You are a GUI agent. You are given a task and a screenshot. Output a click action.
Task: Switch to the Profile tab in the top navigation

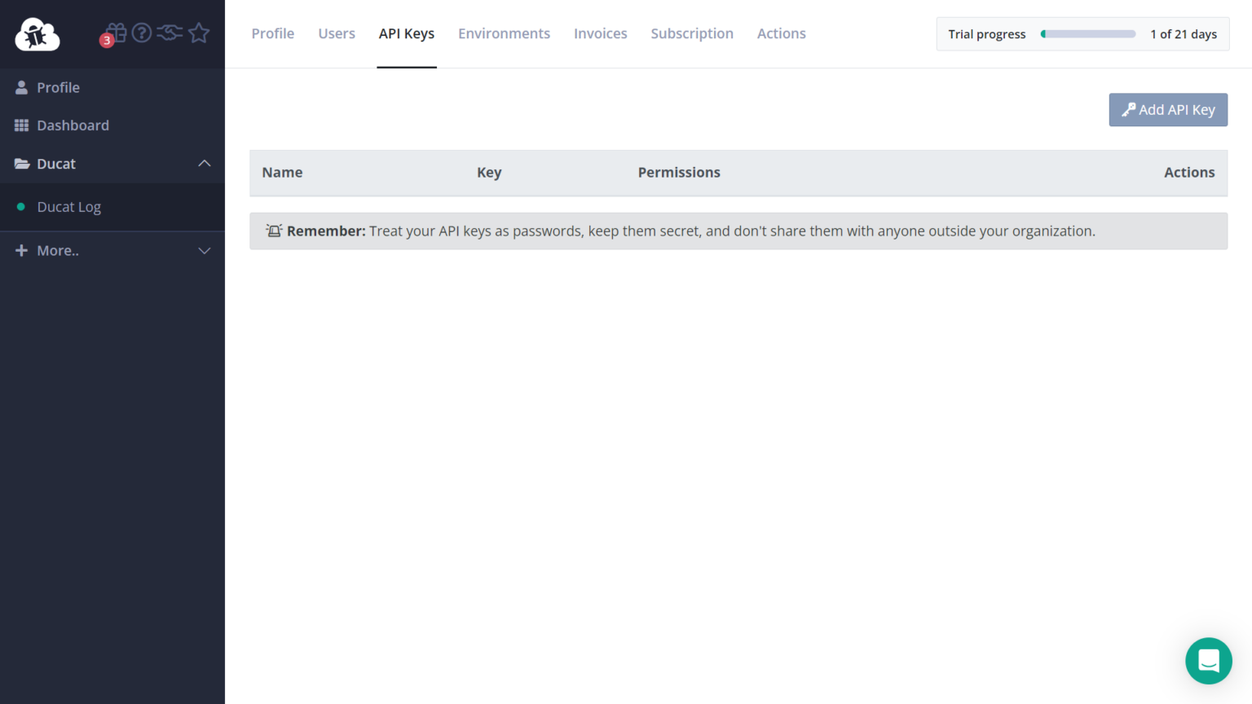(273, 33)
